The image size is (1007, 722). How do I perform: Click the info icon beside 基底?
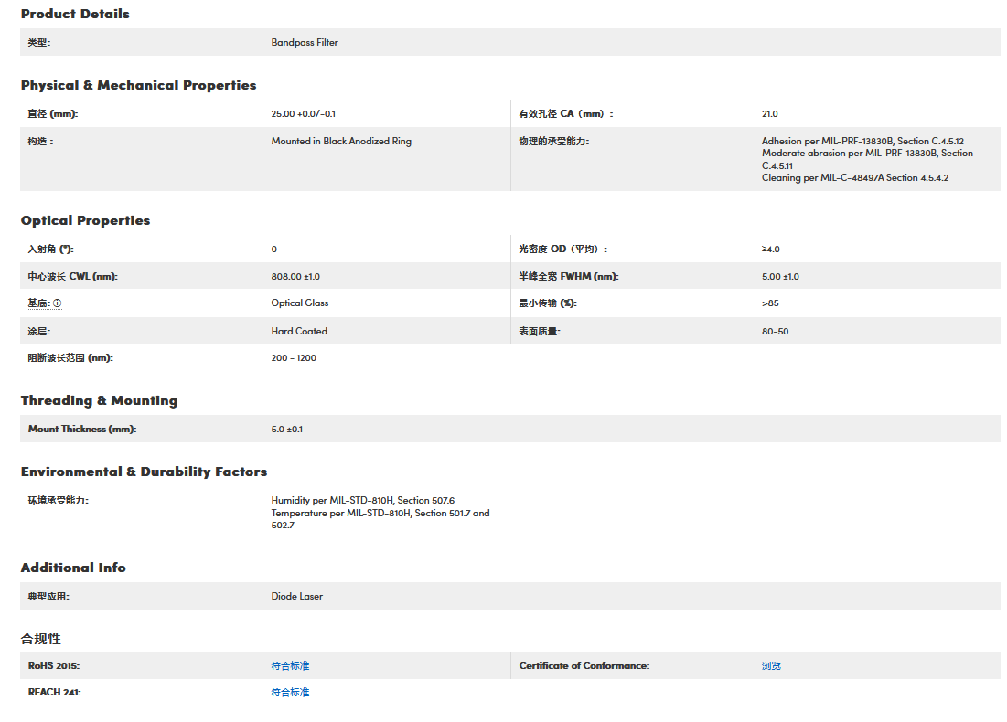pos(57,303)
